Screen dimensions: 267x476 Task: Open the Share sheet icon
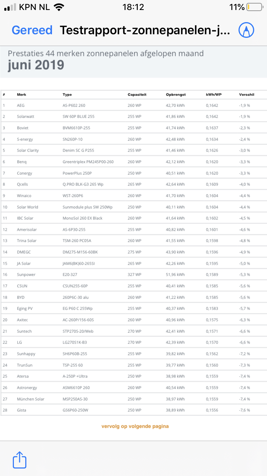pyautogui.click(x=20, y=460)
